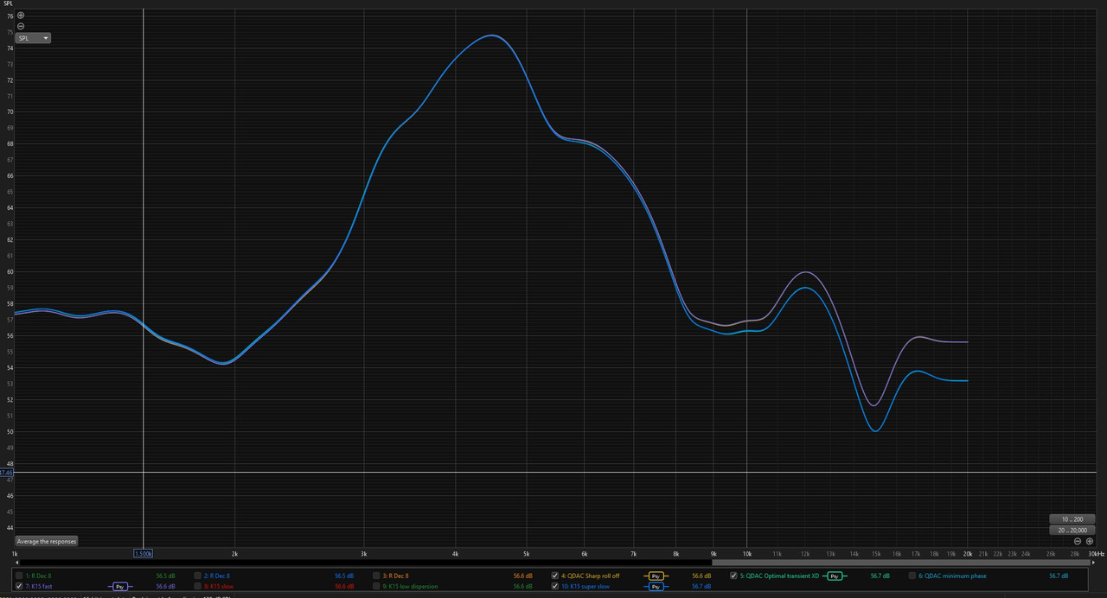Click the SPL axis title at top left

click(8, 3)
